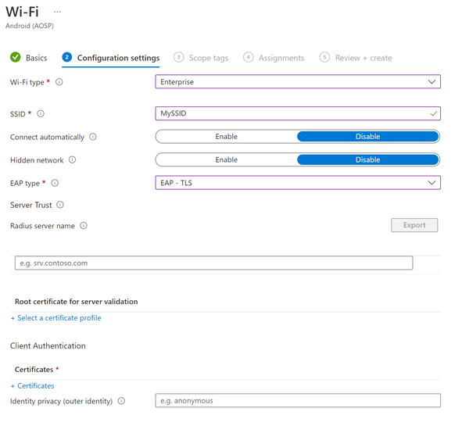Click the Export button
This screenshot has height=433, width=469.
414,225
